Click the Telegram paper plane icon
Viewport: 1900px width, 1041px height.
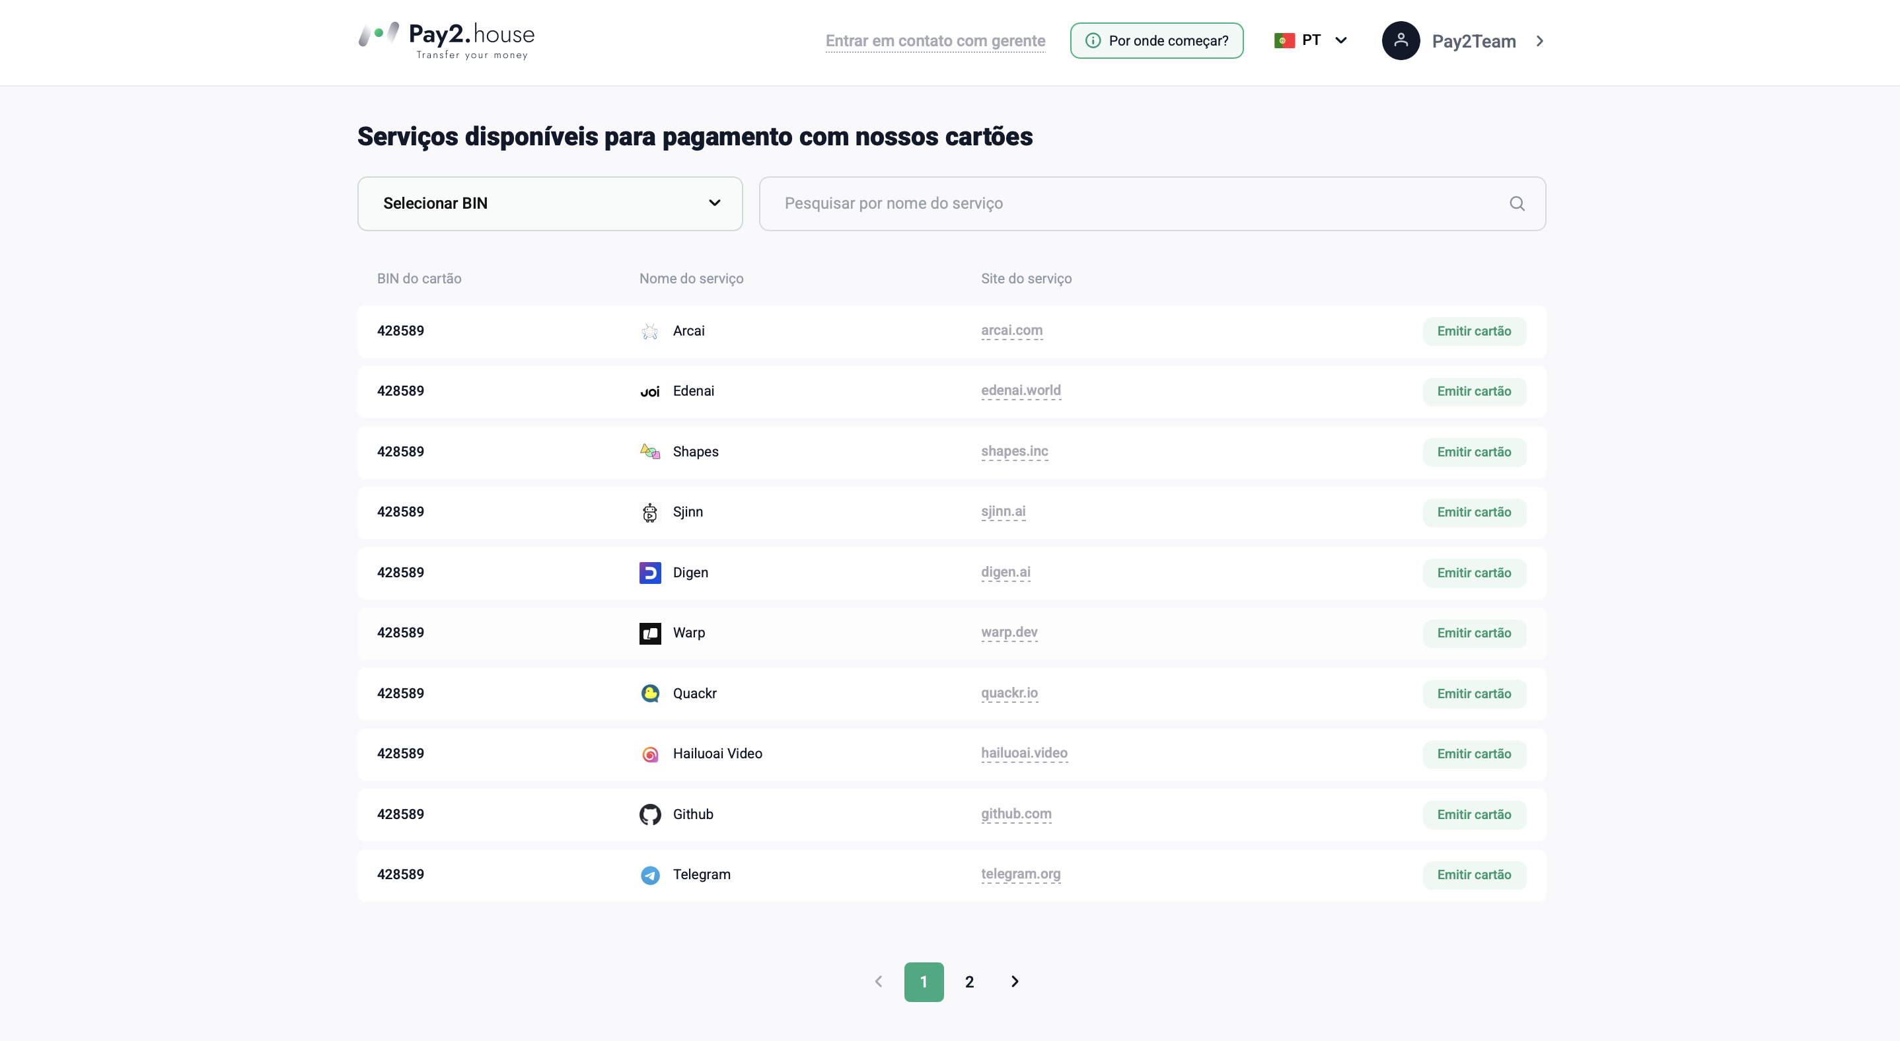tap(650, 875)
